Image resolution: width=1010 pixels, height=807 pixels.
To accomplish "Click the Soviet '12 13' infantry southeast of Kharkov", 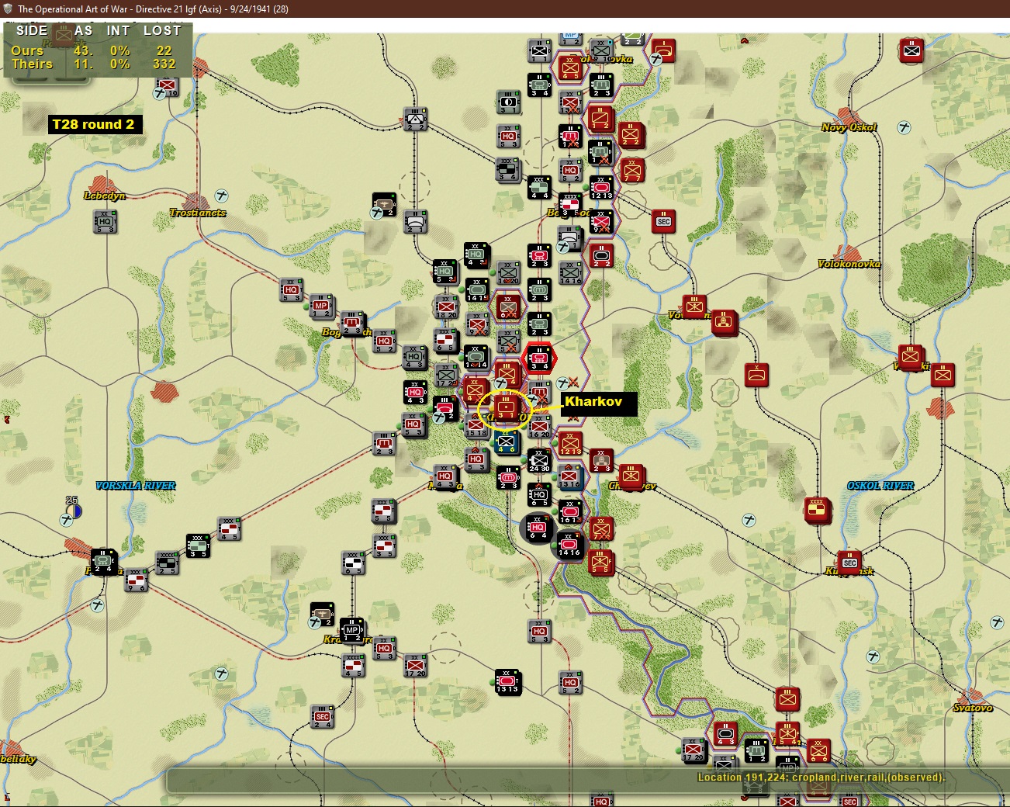I will click(x=570, y=443).
